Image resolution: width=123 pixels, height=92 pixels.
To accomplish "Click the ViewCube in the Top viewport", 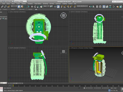I will coord(63,16).
